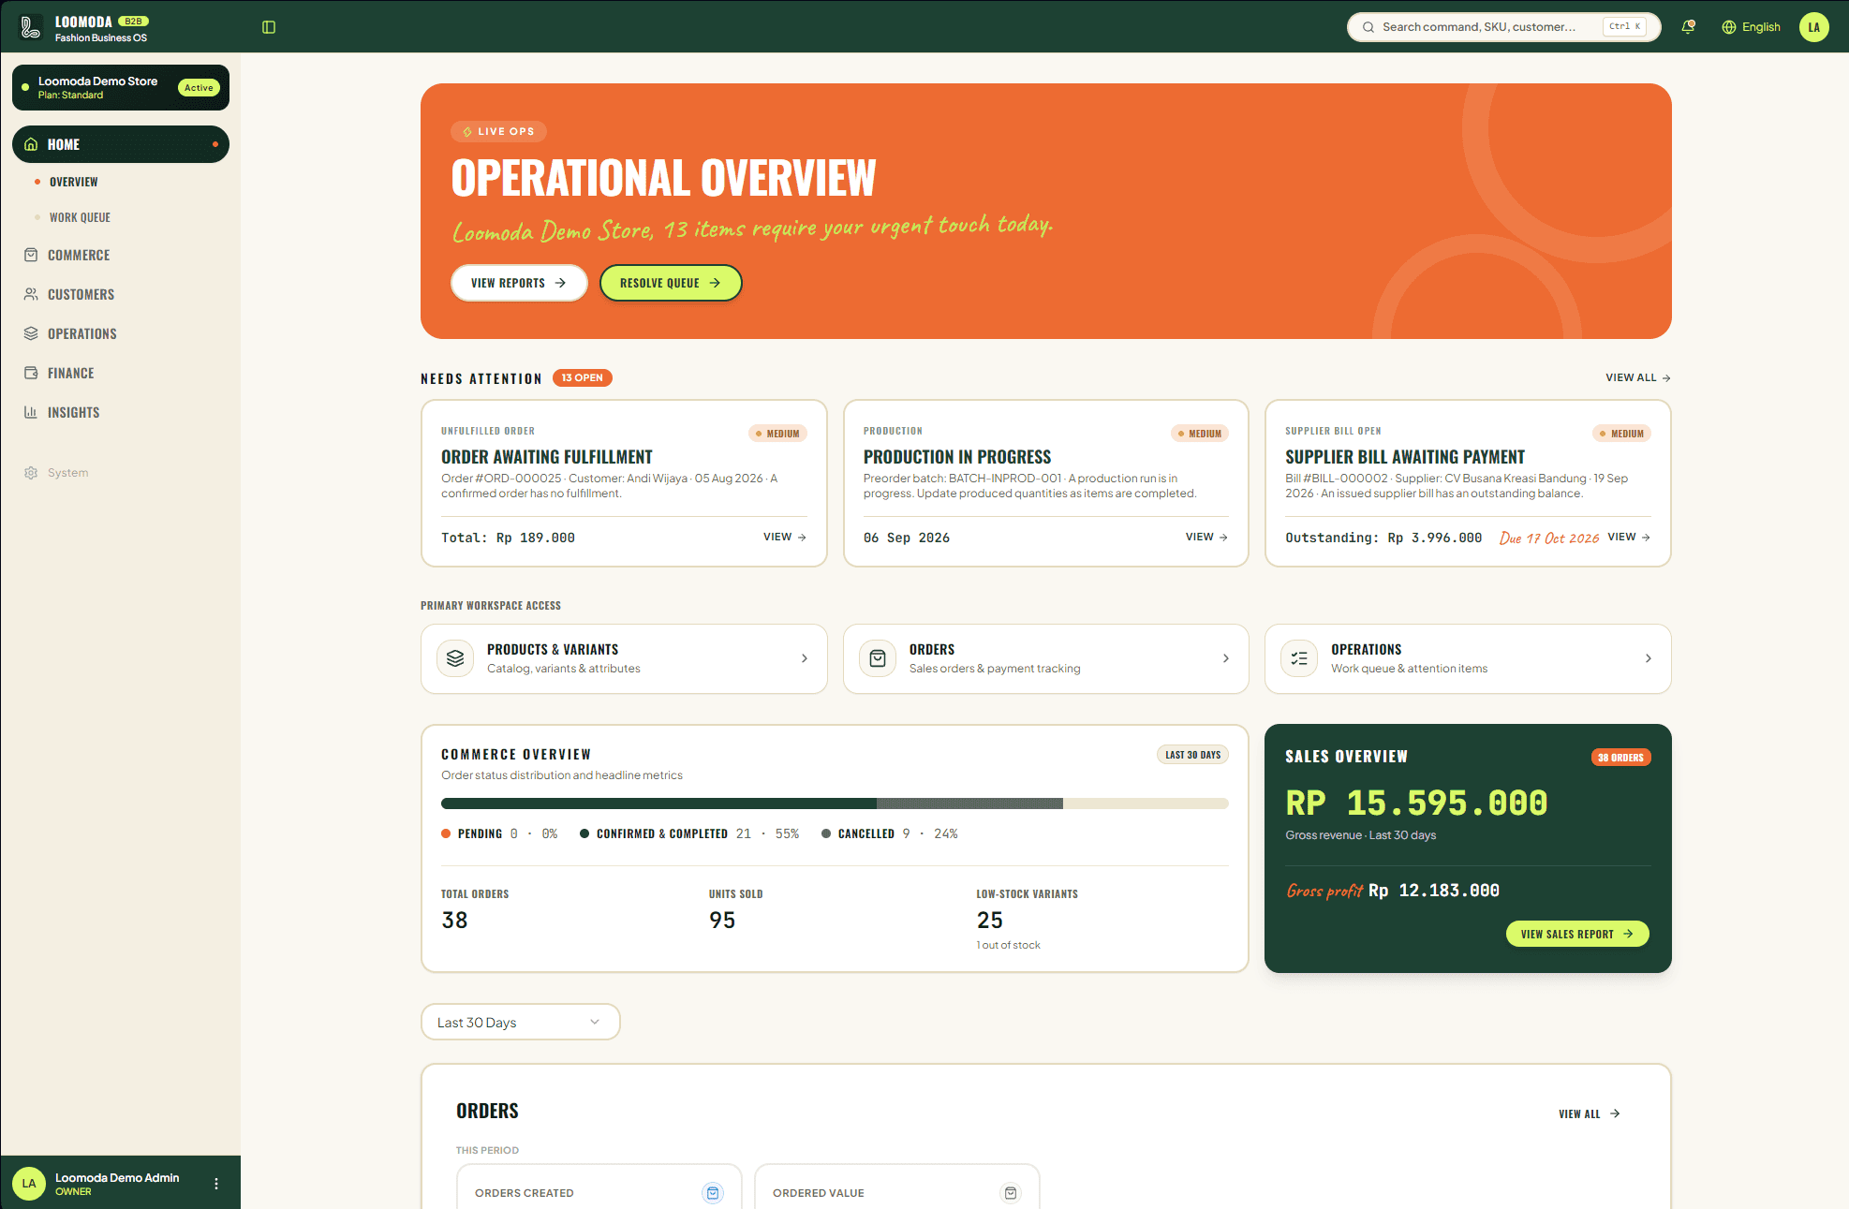Click the Finance wallet icon in sidebar
The width and height of the screenshot is (1849, 1209).
point(31,373)
